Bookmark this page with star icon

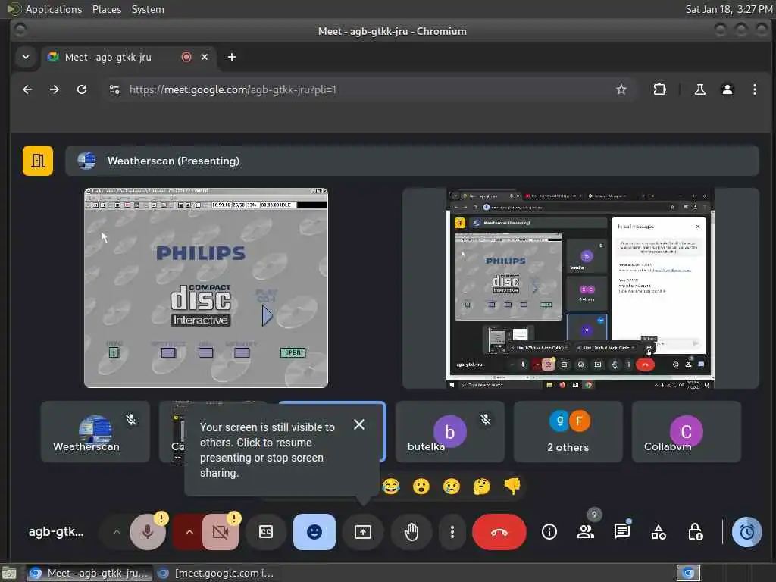621,89
